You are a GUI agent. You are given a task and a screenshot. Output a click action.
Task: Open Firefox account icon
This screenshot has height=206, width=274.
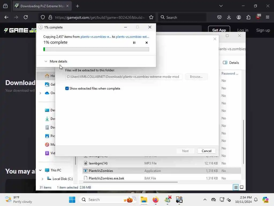(x=239, y=17)
